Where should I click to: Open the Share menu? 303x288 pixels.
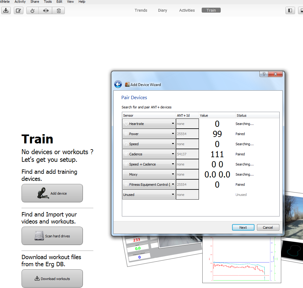click(x=35, y=2)
